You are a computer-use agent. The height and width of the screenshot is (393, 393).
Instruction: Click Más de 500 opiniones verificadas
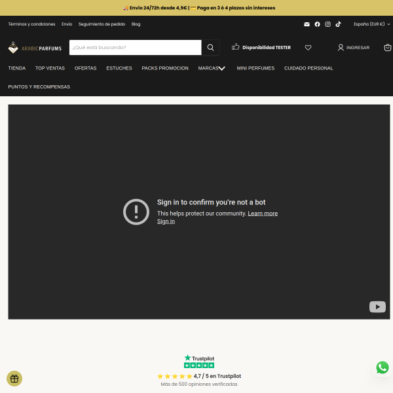click(x=199, y=384)
